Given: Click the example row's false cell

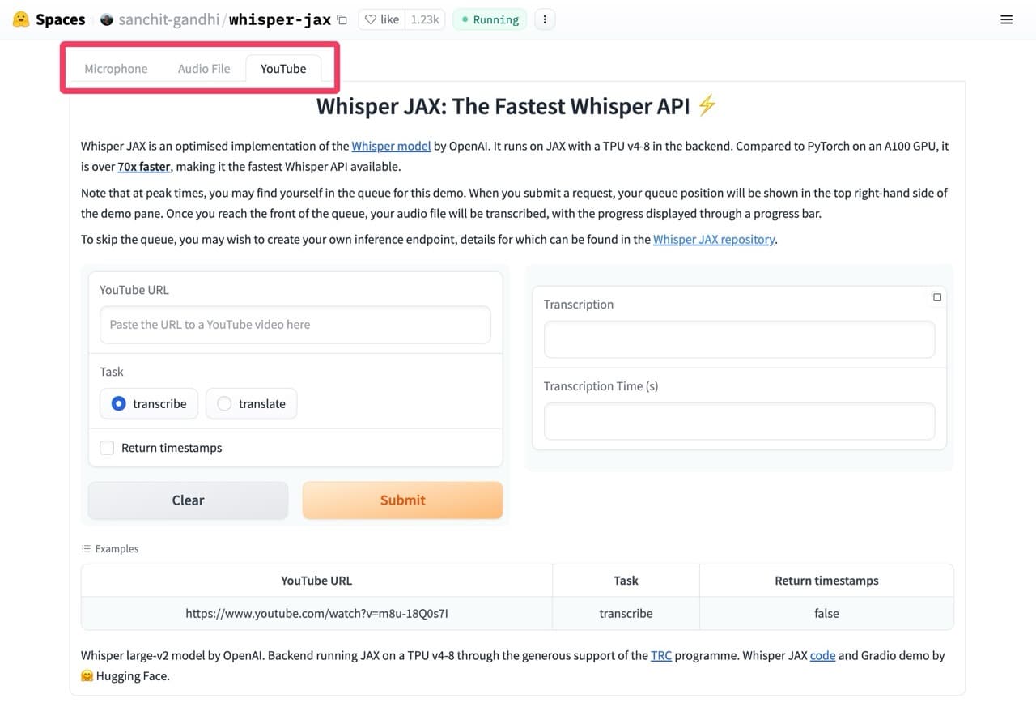Looking at the screenshot, I should pos(826,614).
